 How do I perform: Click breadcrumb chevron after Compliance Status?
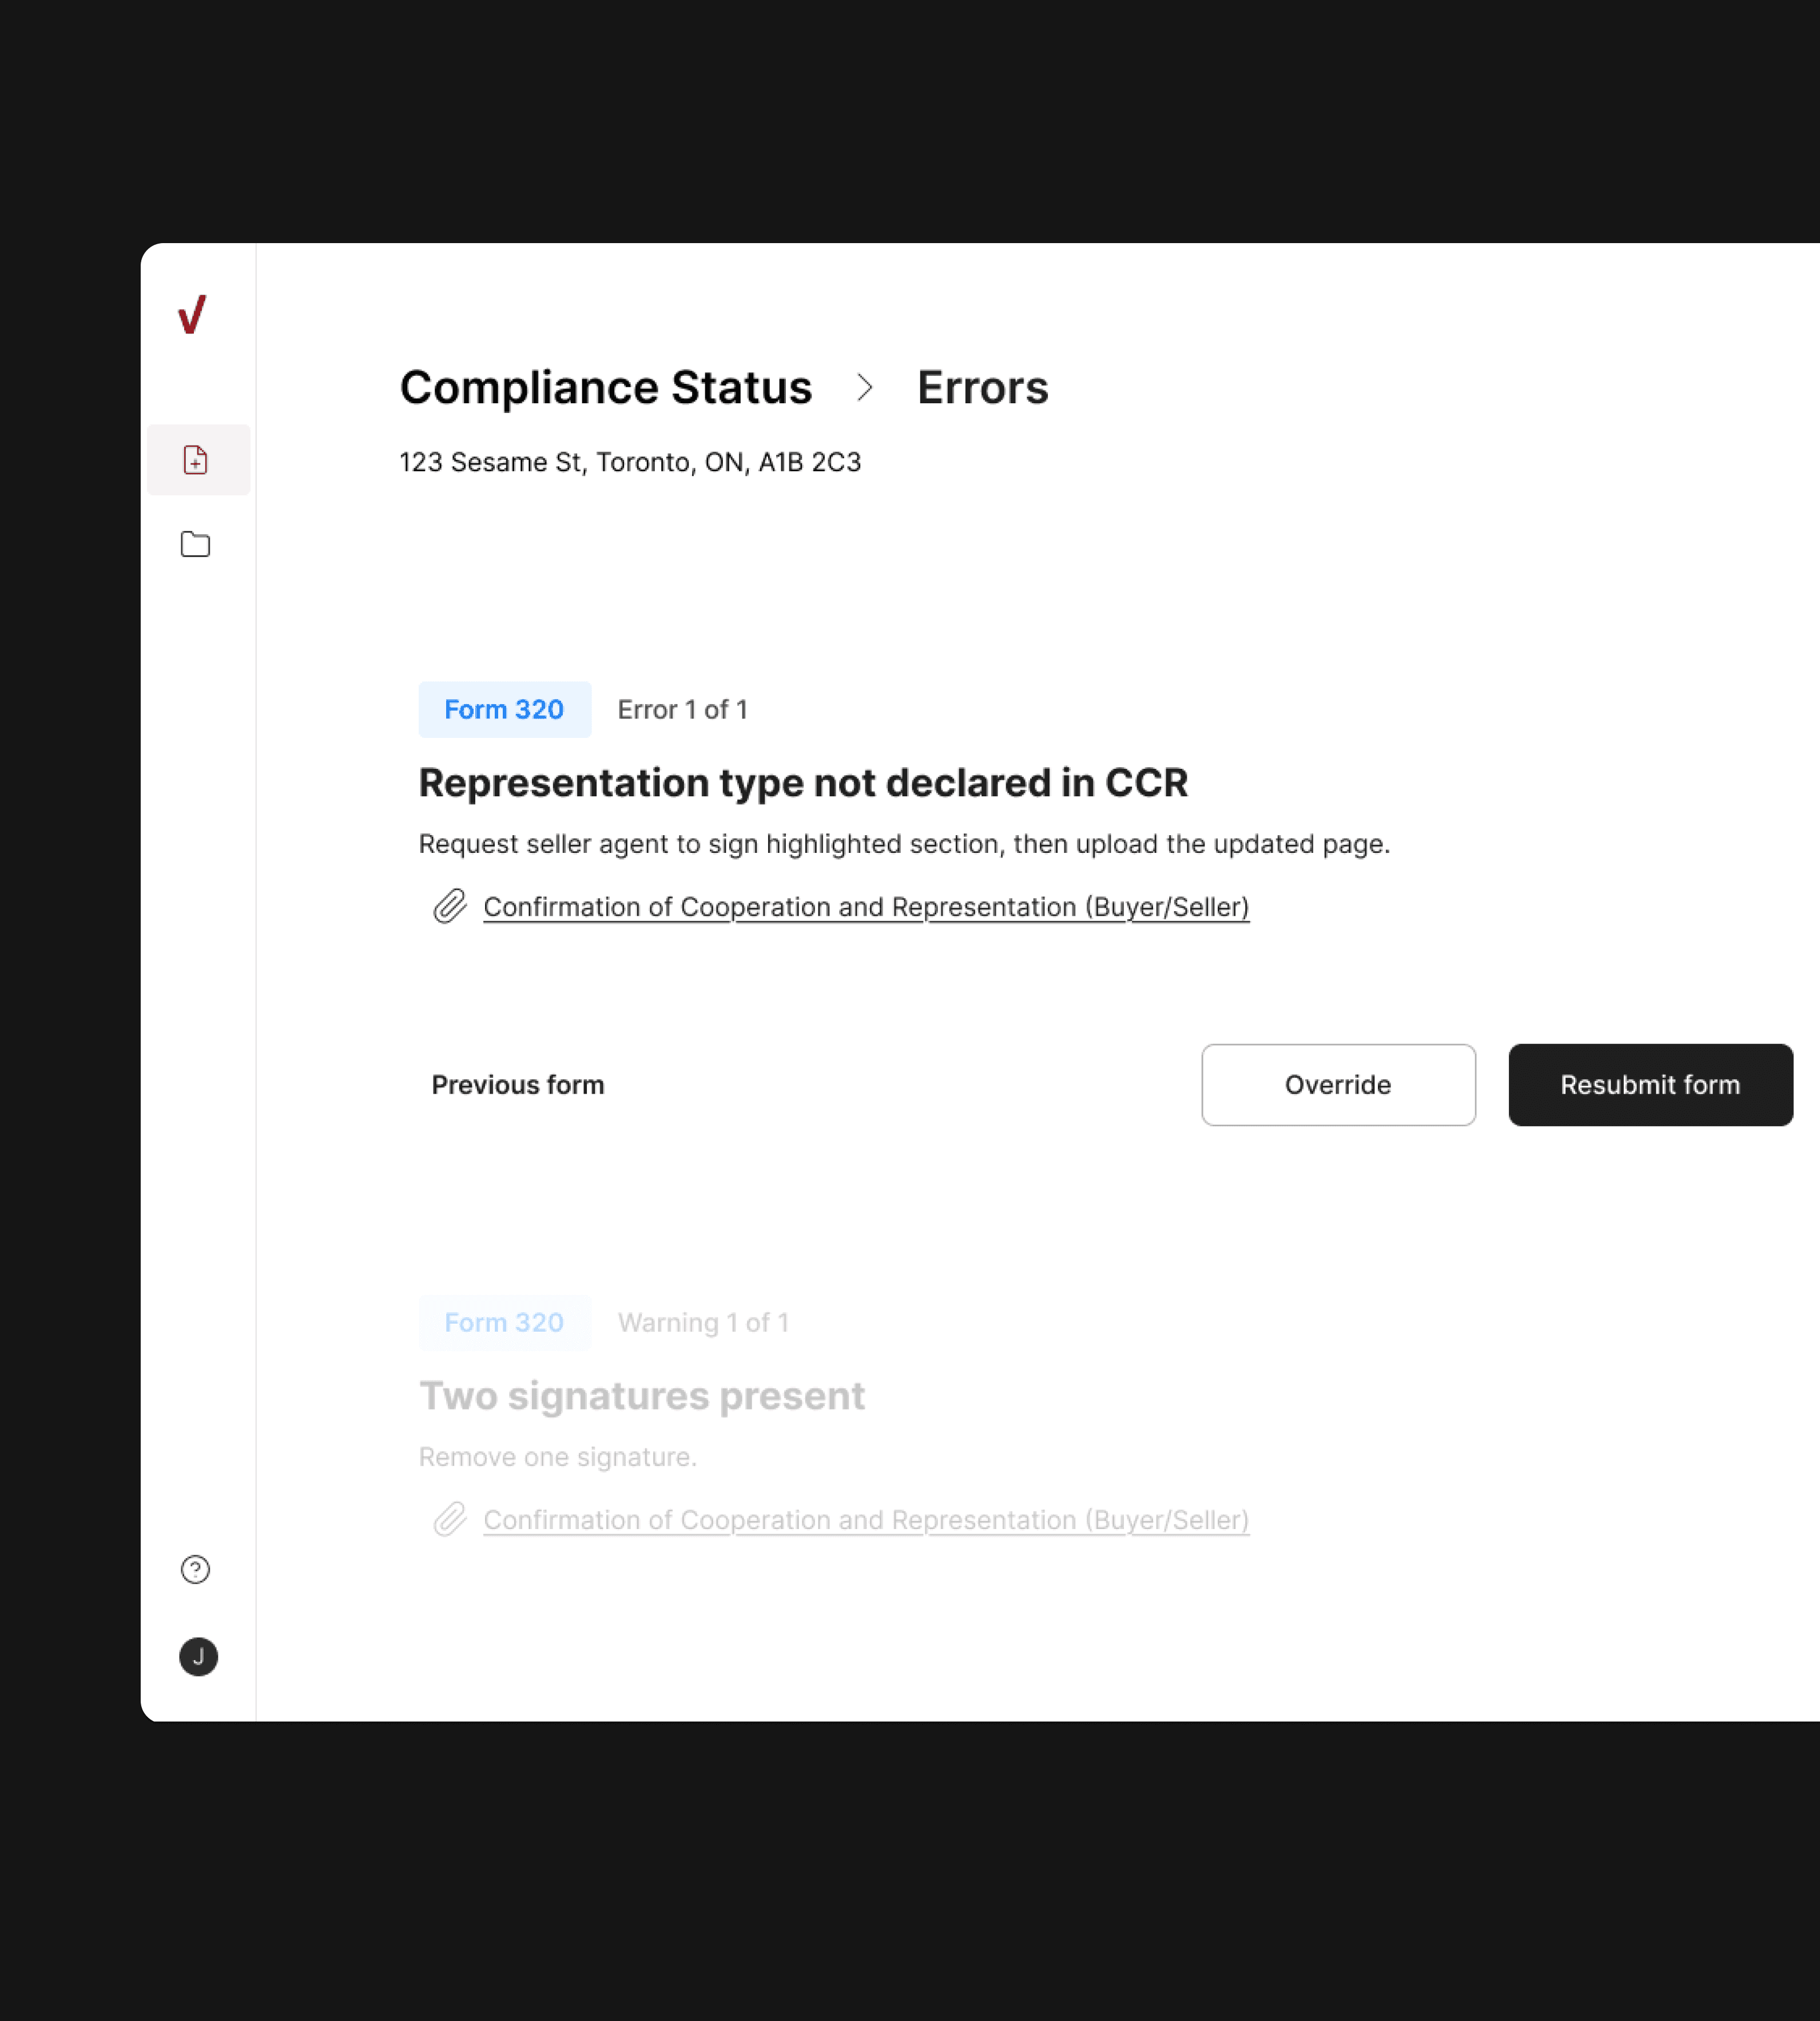coord(865,388)
